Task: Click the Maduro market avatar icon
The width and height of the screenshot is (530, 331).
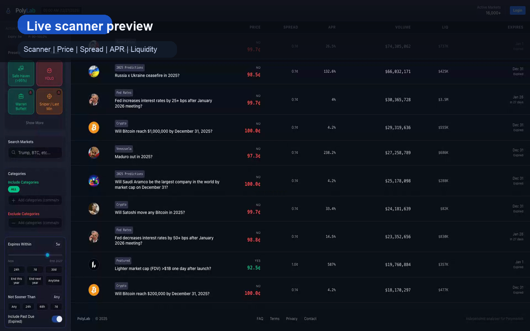Action: (94, 153)
